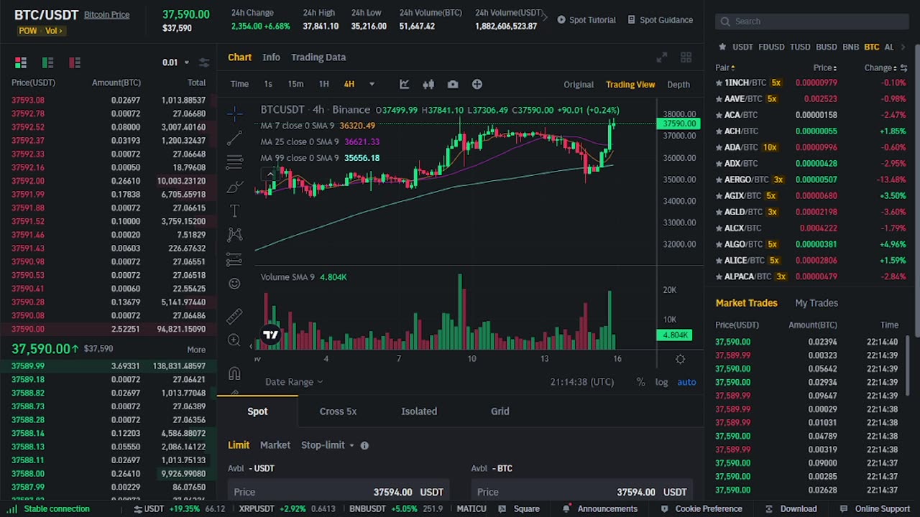The width and height of the screenshot is (920, 517).
Task: Open order book display settings sliders icon
Action: point(204,62)
